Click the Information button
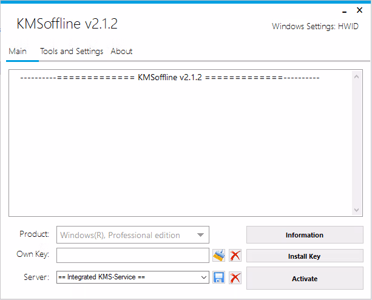The image size is (372, 300). (305, 235)
